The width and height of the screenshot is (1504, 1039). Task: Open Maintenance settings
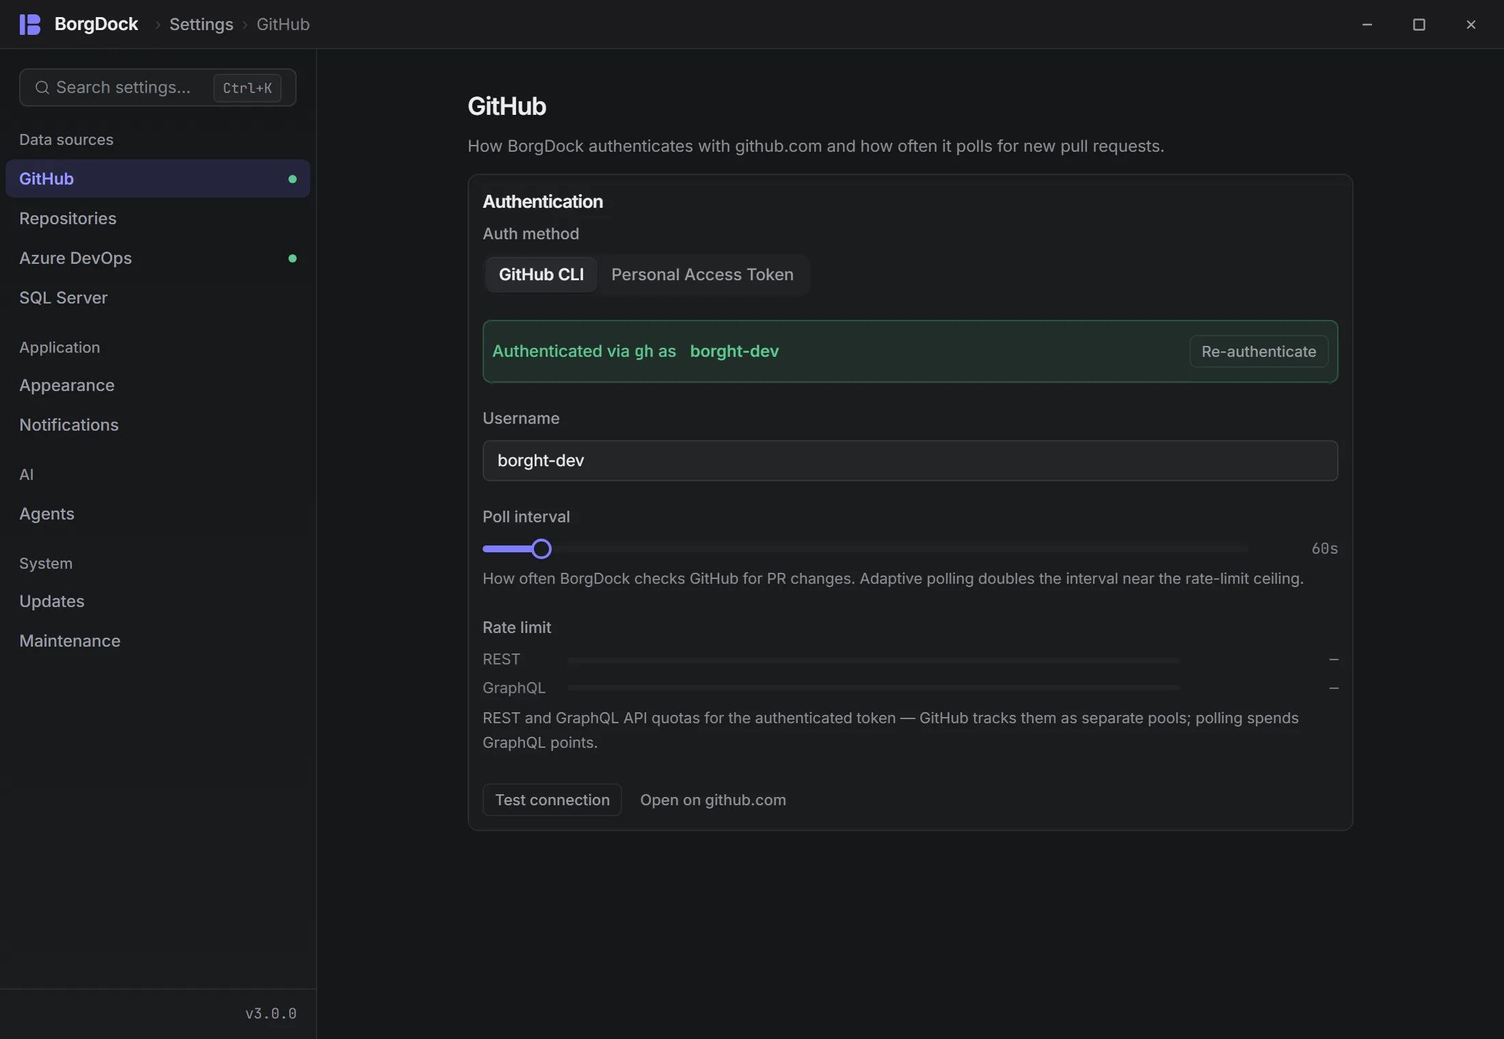(158, 641)
